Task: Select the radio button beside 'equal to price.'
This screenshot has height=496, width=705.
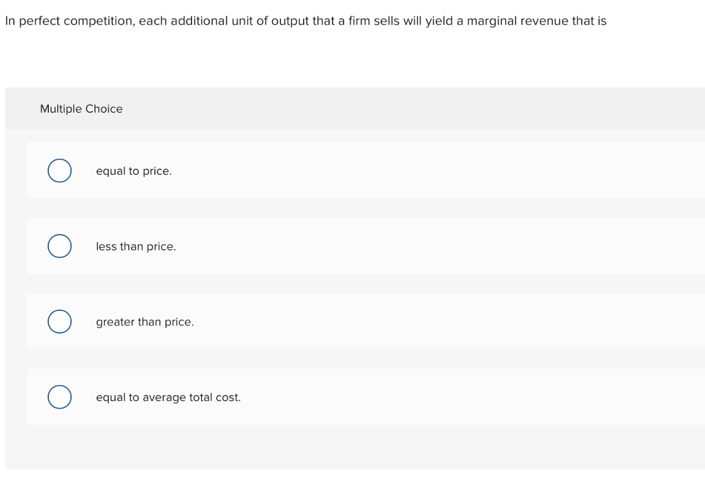Action: pos(59,170)
